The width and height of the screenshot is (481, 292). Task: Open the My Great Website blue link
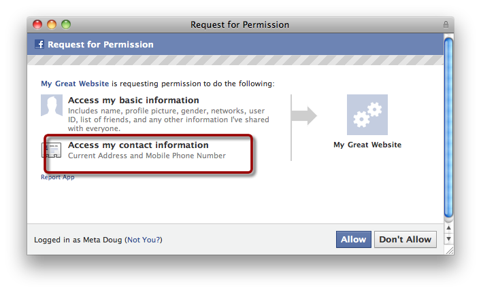click(x=75, y=84)
